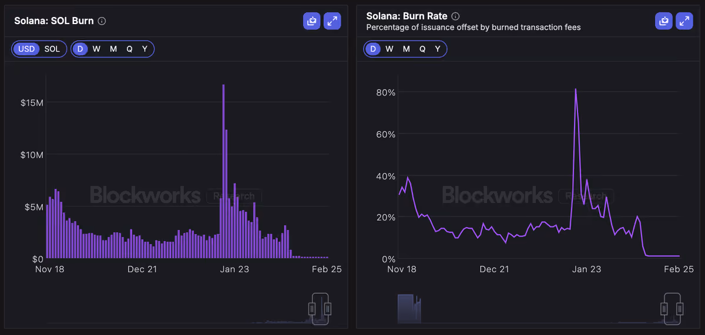Click Dec 21 date label on SOL Burn
Viewport: 705px width, 335px height.
142,269
